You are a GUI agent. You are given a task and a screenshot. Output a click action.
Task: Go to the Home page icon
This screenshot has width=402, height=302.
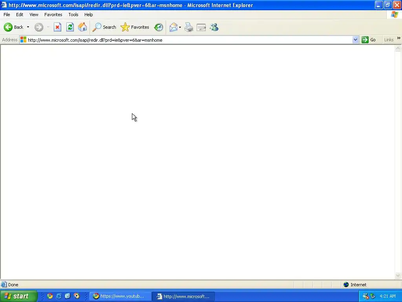[x=82, y=27]
